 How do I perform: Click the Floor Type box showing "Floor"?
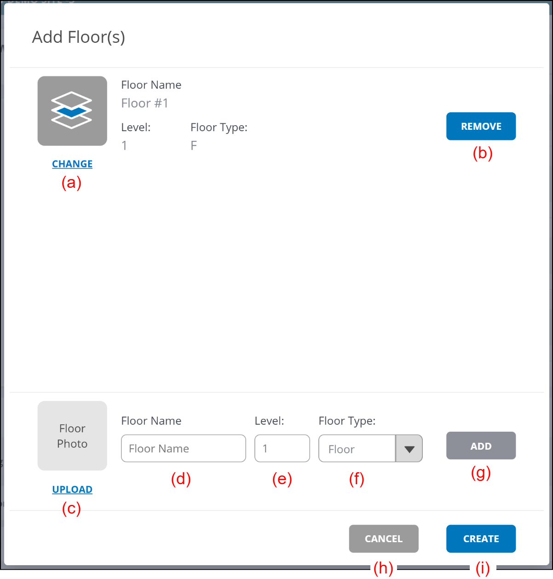tap(357, 449)
